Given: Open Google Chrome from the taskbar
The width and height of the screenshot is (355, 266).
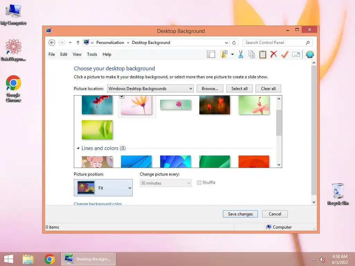Looking at the screenshot, I should tap(50, 259).
